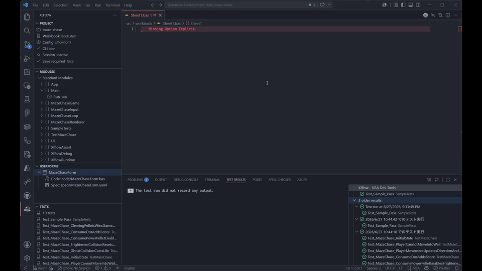Click the notifications bell in status bar
The image size is (482, 271).
tap(457, 268)
